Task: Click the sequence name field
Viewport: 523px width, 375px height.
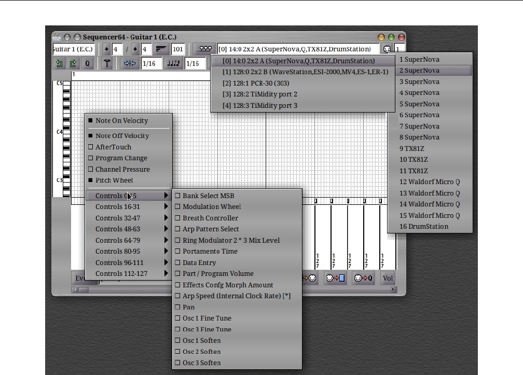Action: click(x=73, y=49)
